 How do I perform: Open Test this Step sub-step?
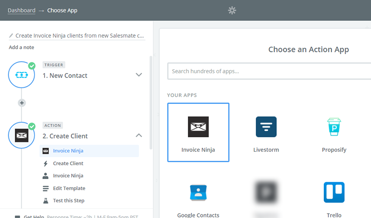(x=69, y=201)
